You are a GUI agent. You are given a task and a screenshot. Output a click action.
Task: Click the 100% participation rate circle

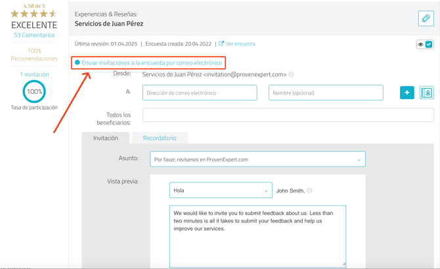click(34, 92)
